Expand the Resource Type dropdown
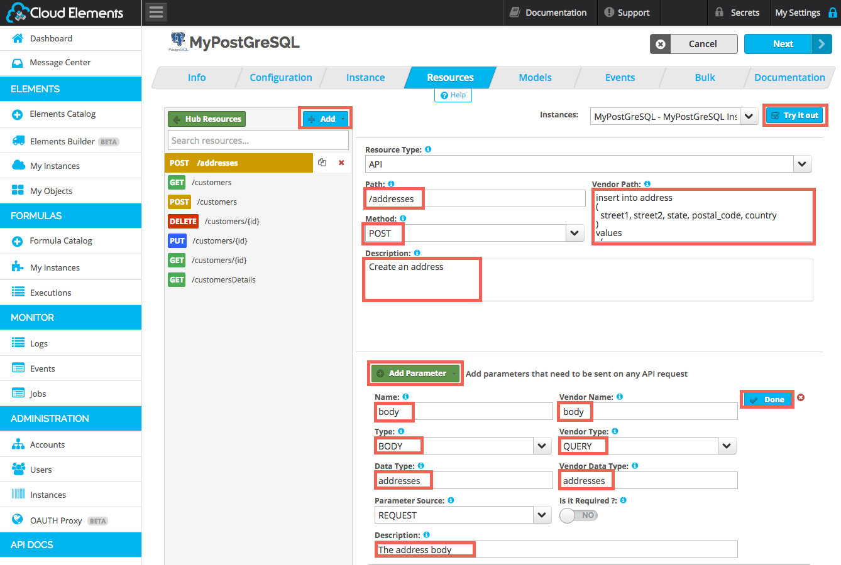841x565 pixels. [802, 164]
